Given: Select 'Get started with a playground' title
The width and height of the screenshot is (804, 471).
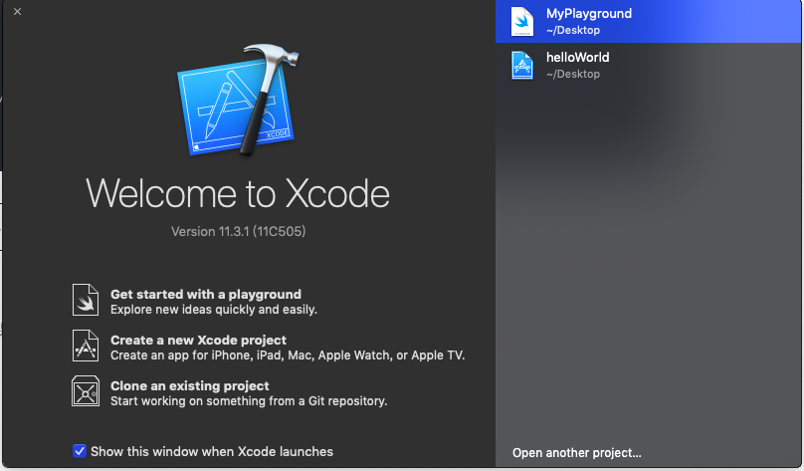Looking at the screenshot, I should click(205, 294).
